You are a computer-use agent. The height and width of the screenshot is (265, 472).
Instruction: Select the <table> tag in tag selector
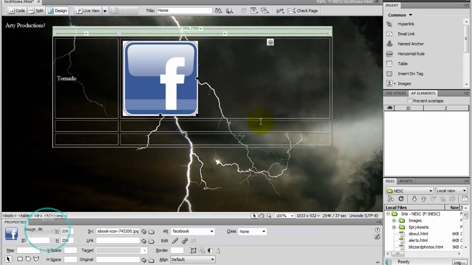pos(25,216)
